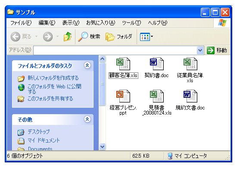This screenshot has height=171, width=240.
Task: Click the green forward arrow button
Action: click(48, 37)
